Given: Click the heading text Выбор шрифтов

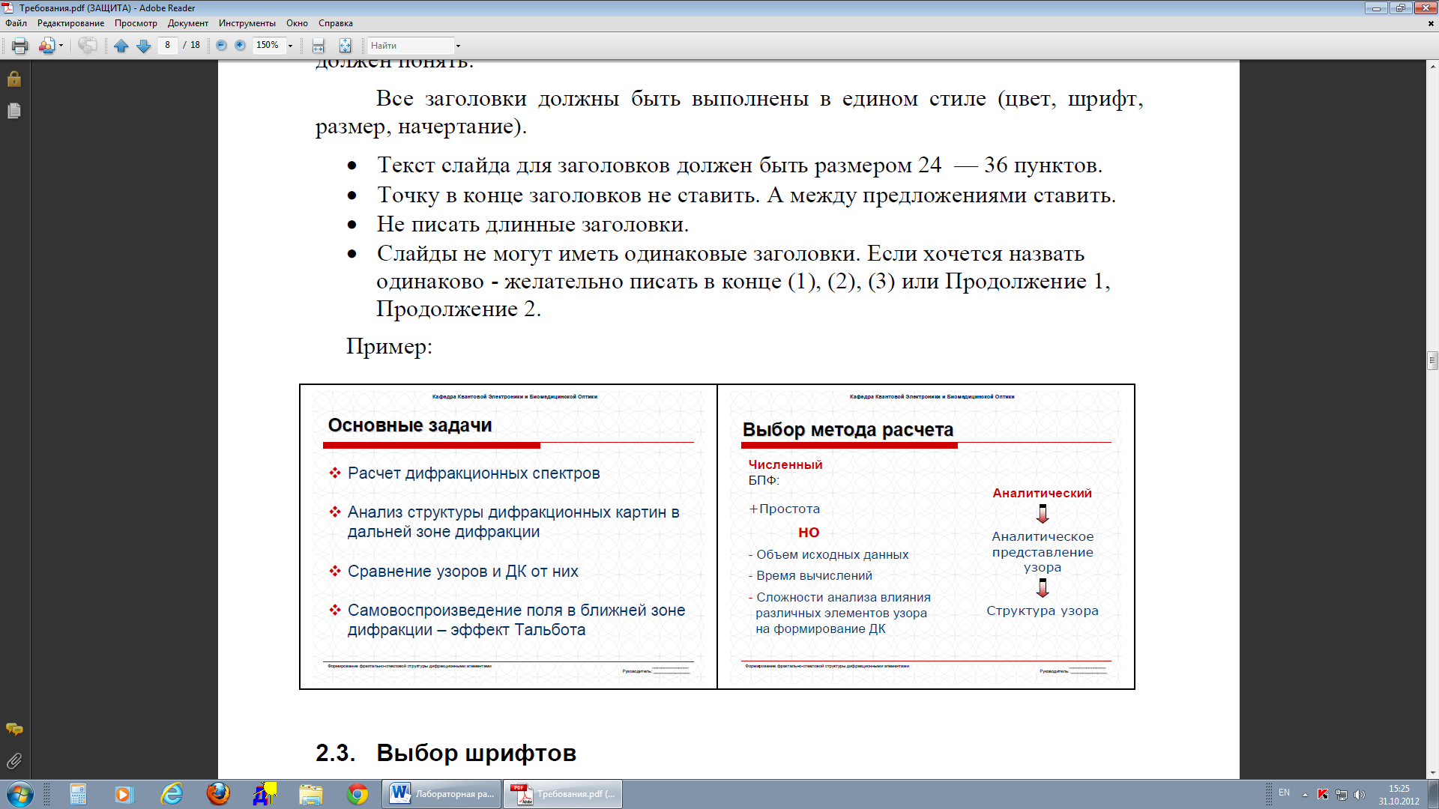Looking at the screenshot, I should [x=476, y=753].
